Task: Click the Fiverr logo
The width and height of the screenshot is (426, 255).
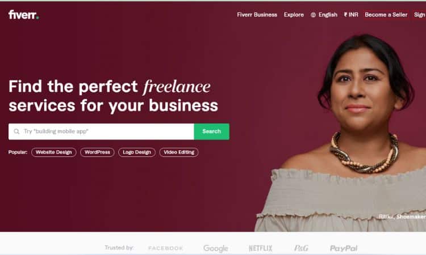Action: 24,15
